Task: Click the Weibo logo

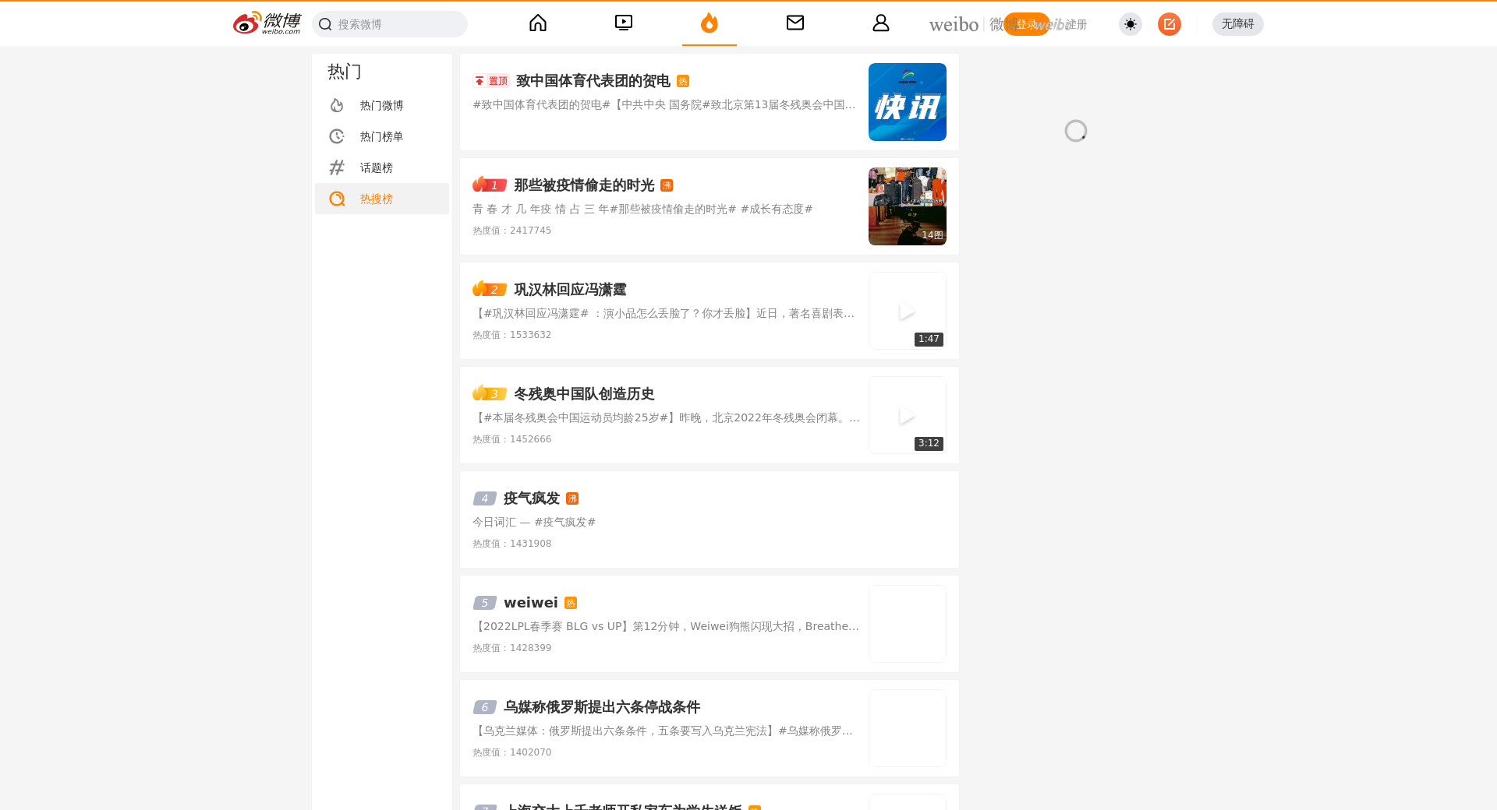Action: pyautogui.click(x=267, y=23)
